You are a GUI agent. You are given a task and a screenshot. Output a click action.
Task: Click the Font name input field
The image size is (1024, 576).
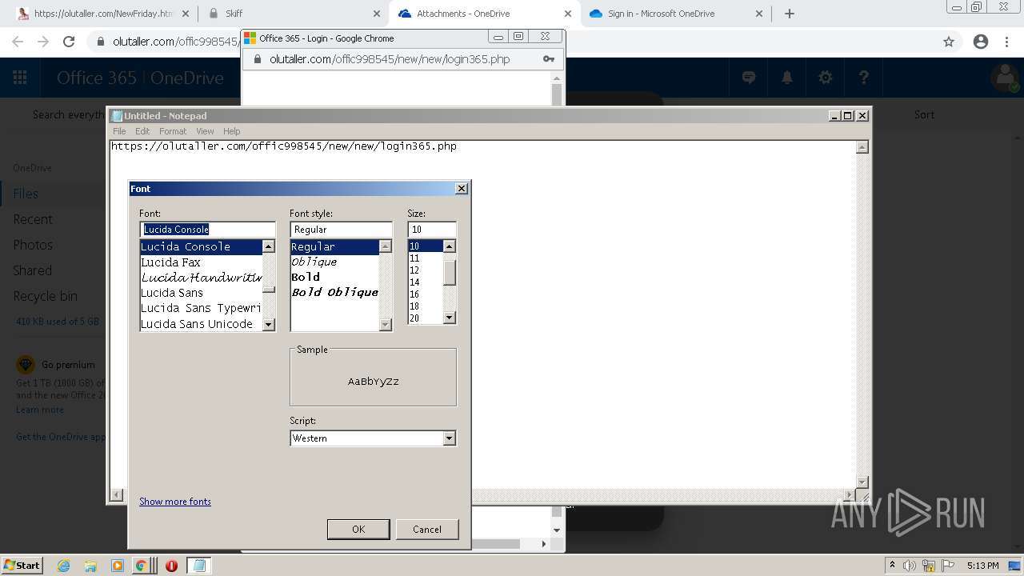207,229
